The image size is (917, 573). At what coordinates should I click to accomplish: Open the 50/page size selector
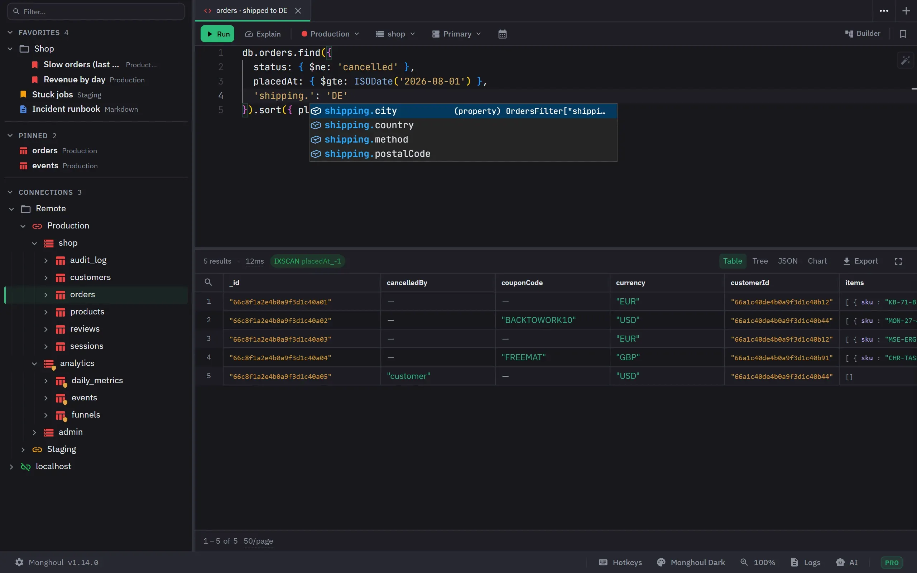point(258,541)
